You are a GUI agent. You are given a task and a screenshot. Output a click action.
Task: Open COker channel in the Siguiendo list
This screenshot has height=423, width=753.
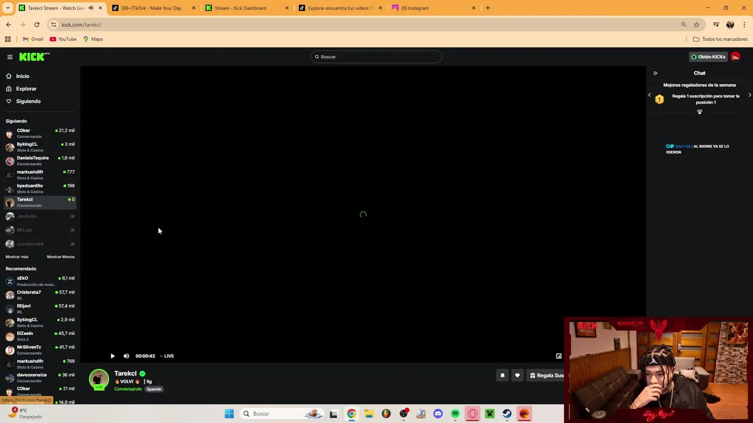click(40, 133)
